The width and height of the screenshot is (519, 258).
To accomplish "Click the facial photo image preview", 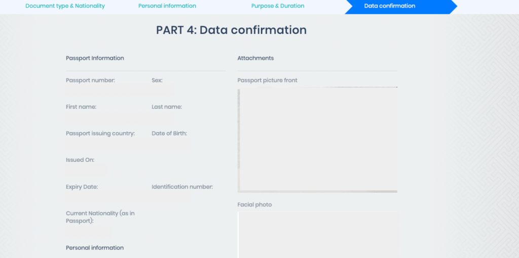I will [317, 235].
